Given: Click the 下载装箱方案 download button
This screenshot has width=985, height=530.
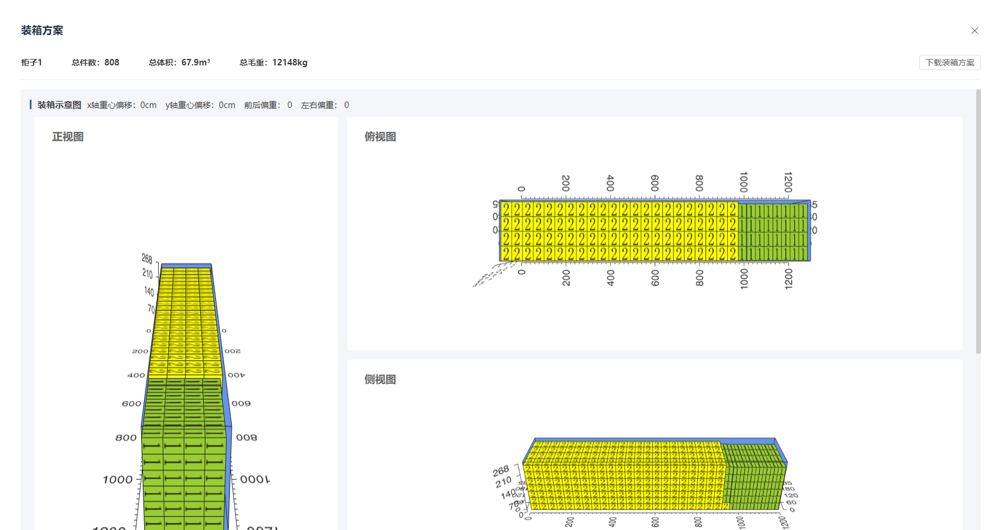Looking at the screenshot, I should [x=949, y=62].
